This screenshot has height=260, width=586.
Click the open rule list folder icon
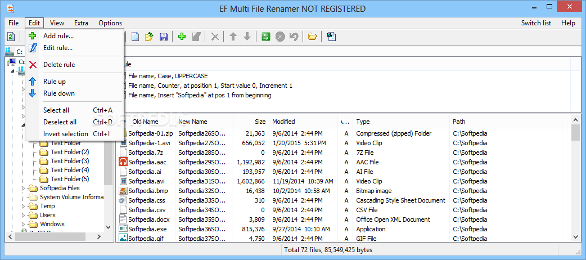149,37
